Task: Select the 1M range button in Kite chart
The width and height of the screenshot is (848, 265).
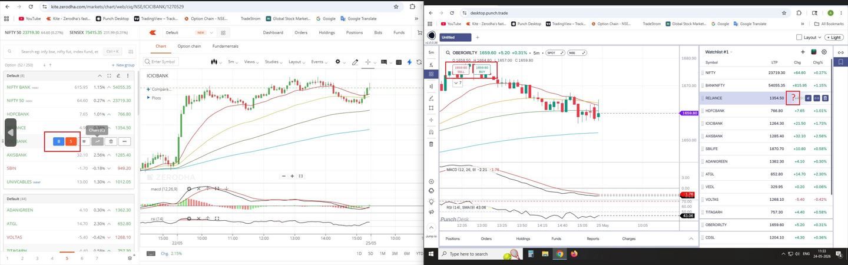Action: [382, 253]
